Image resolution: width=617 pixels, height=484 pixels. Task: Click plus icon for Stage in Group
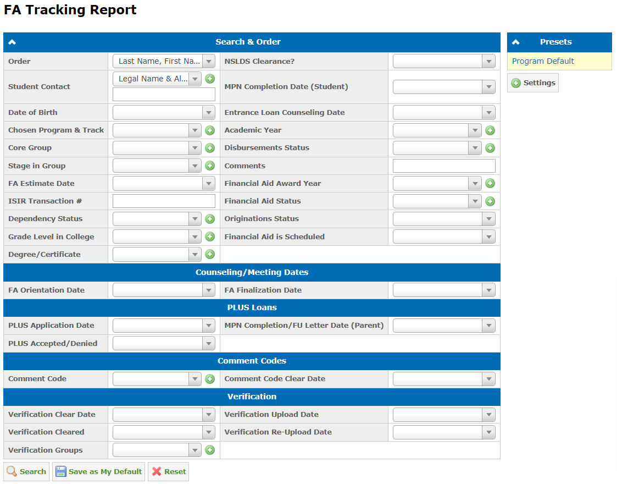(x=210, y=166)
